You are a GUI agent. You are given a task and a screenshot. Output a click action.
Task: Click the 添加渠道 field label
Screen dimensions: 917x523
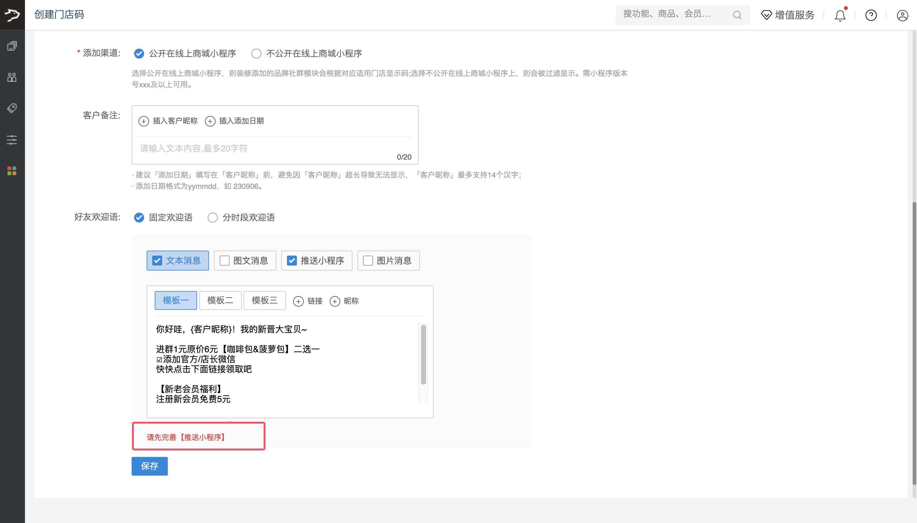(101, 53)
